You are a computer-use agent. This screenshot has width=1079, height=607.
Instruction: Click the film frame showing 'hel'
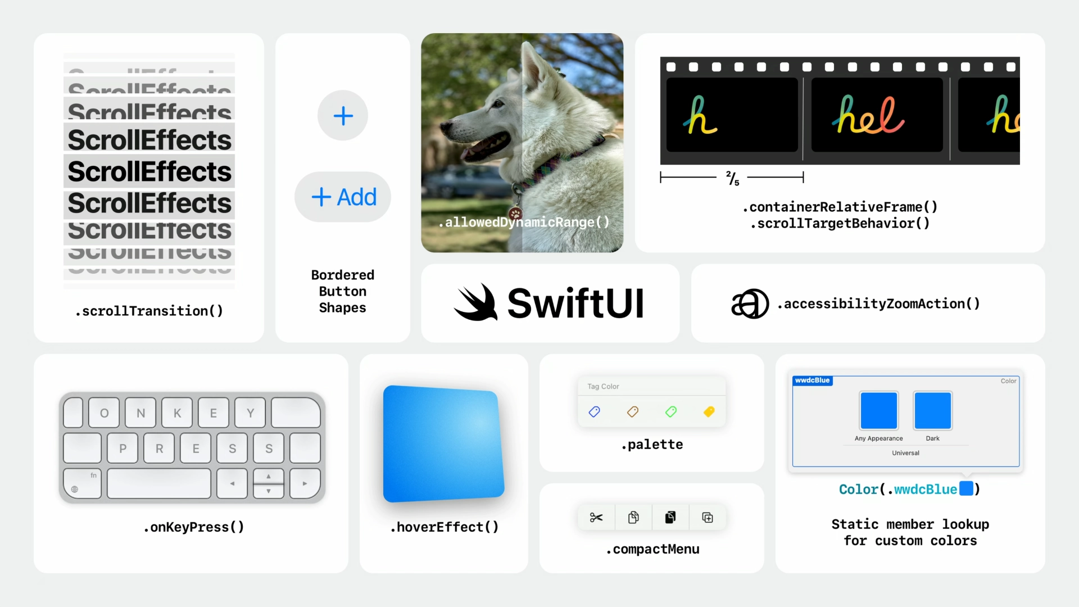point(877,115)
